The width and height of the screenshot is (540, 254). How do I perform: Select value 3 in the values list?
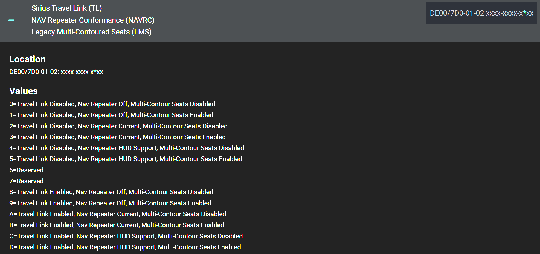[x=117, y=137]
